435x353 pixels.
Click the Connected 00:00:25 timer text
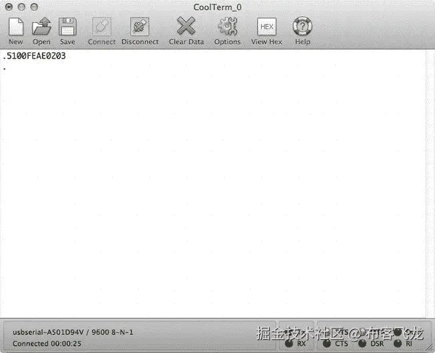coord(47,344)
